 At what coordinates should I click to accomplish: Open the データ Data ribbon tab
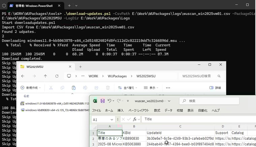pos(168,110)
